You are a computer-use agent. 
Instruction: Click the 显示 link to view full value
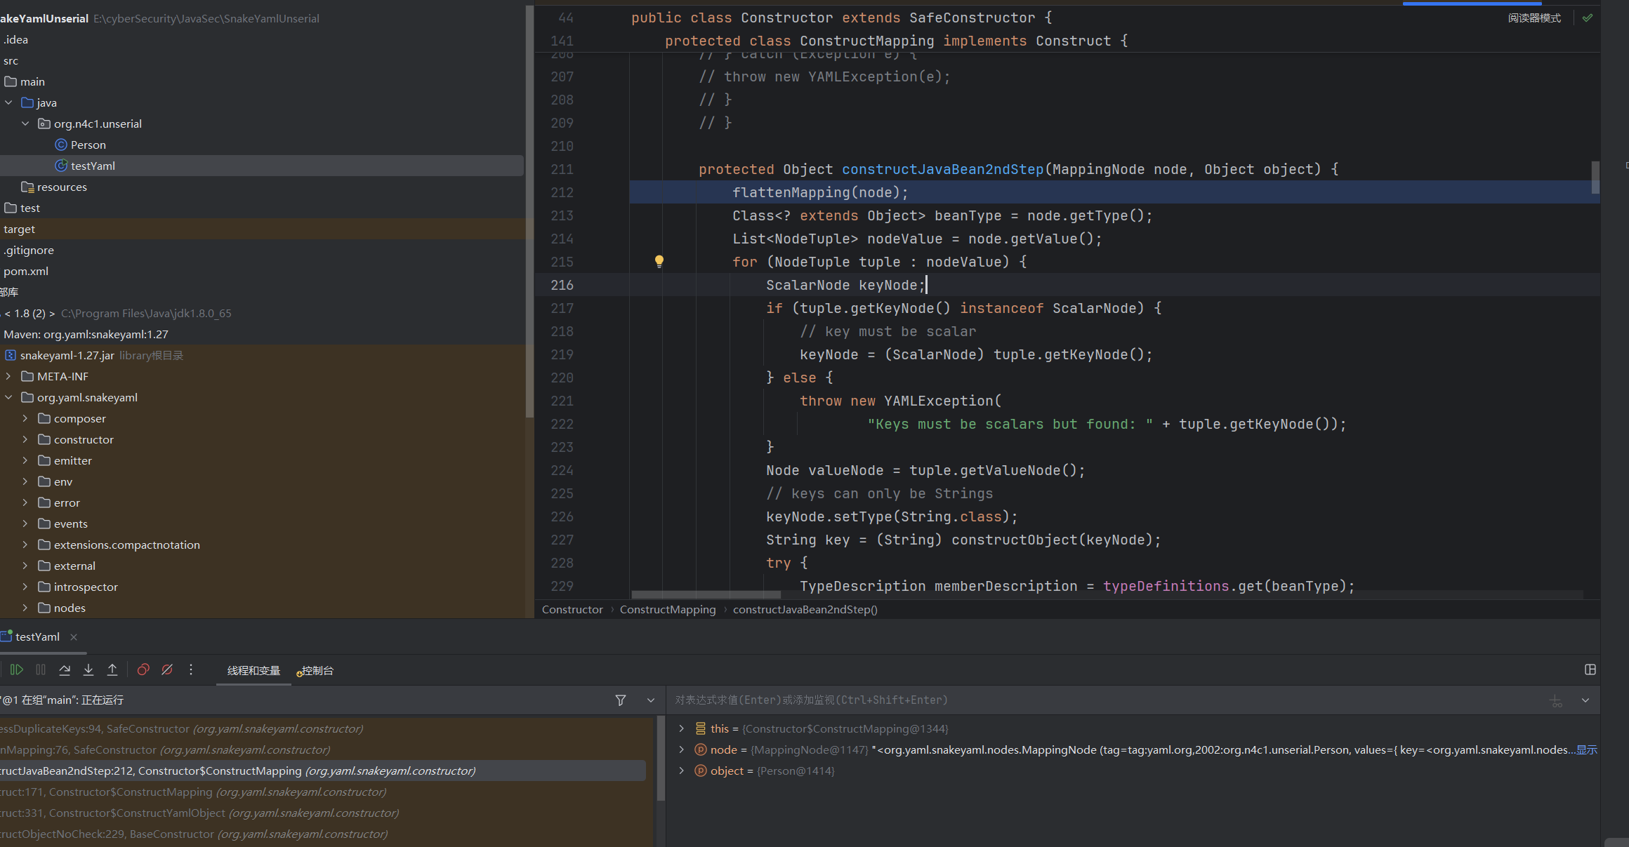point(1586,749)
